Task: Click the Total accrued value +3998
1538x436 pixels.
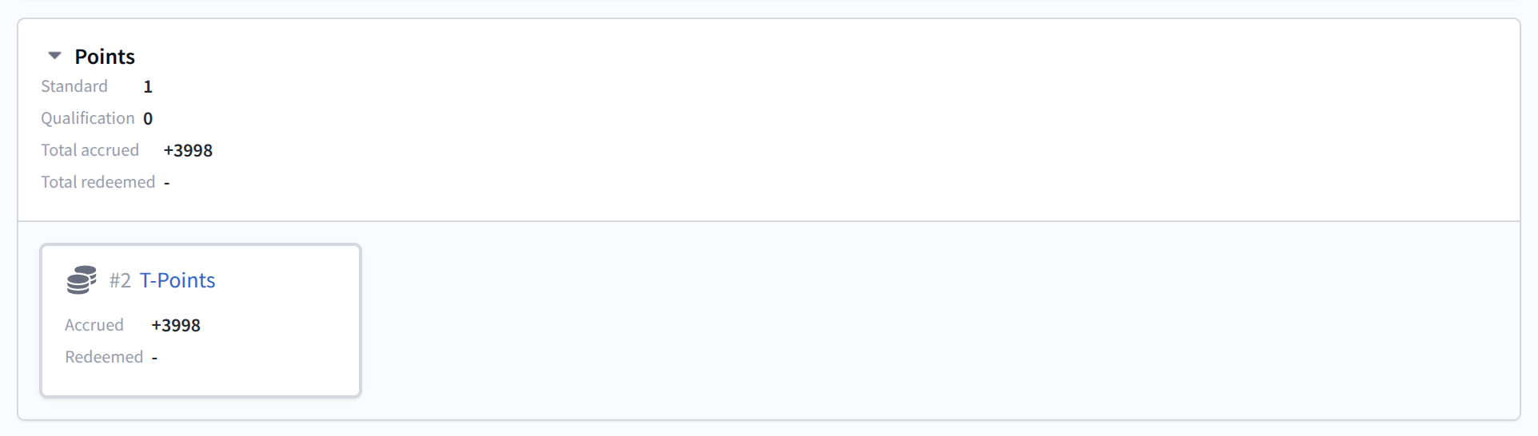Action: pyautogui.click(x=188, y=151)
